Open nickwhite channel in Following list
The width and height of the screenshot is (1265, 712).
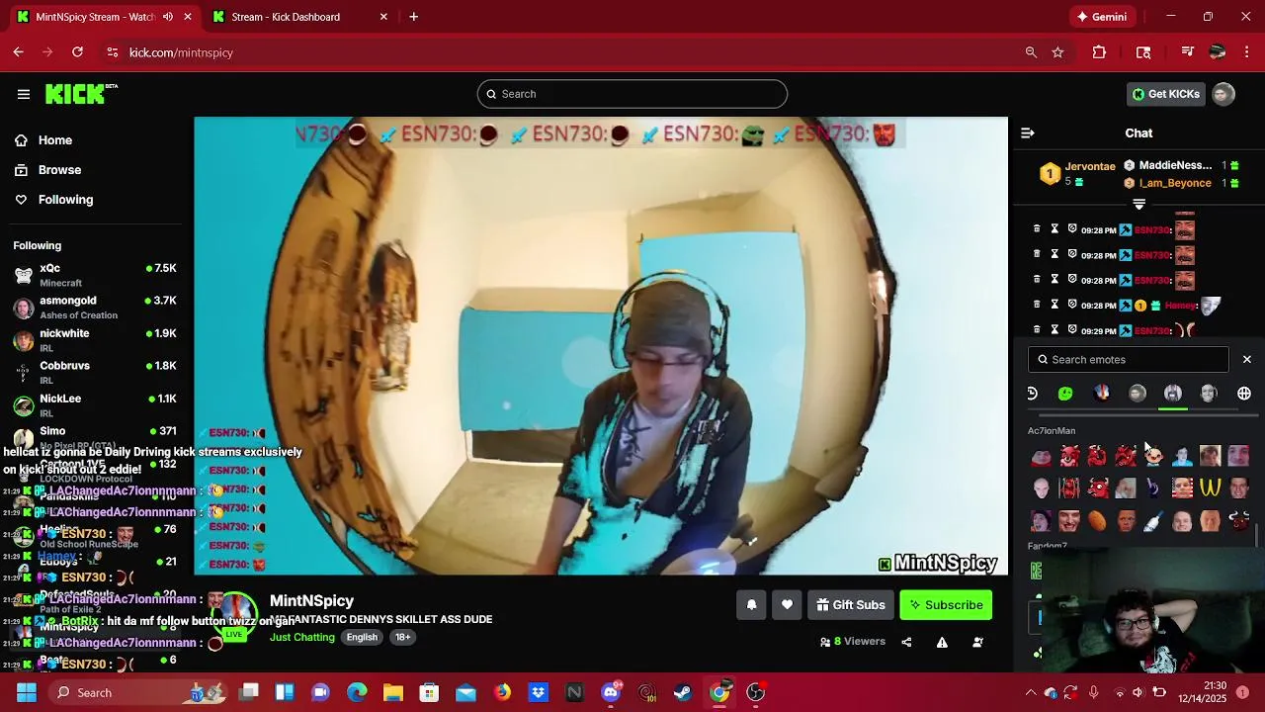click(95, 340)
